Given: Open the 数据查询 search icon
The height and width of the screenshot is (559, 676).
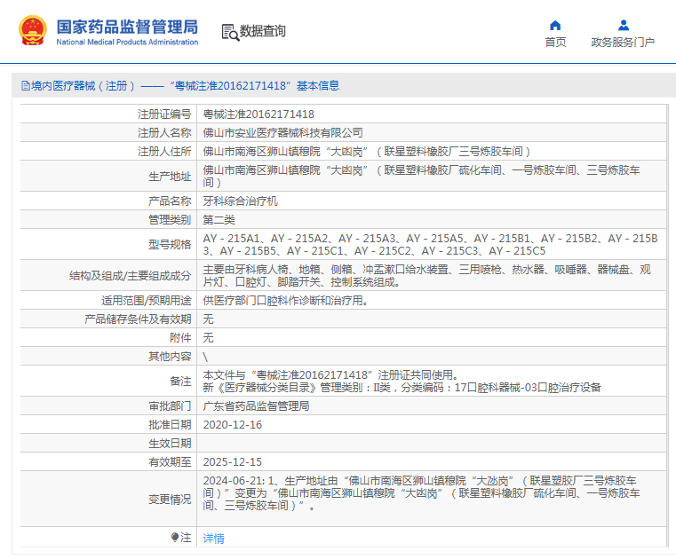Looking at the screenshot, I should (x=230, y=33).
